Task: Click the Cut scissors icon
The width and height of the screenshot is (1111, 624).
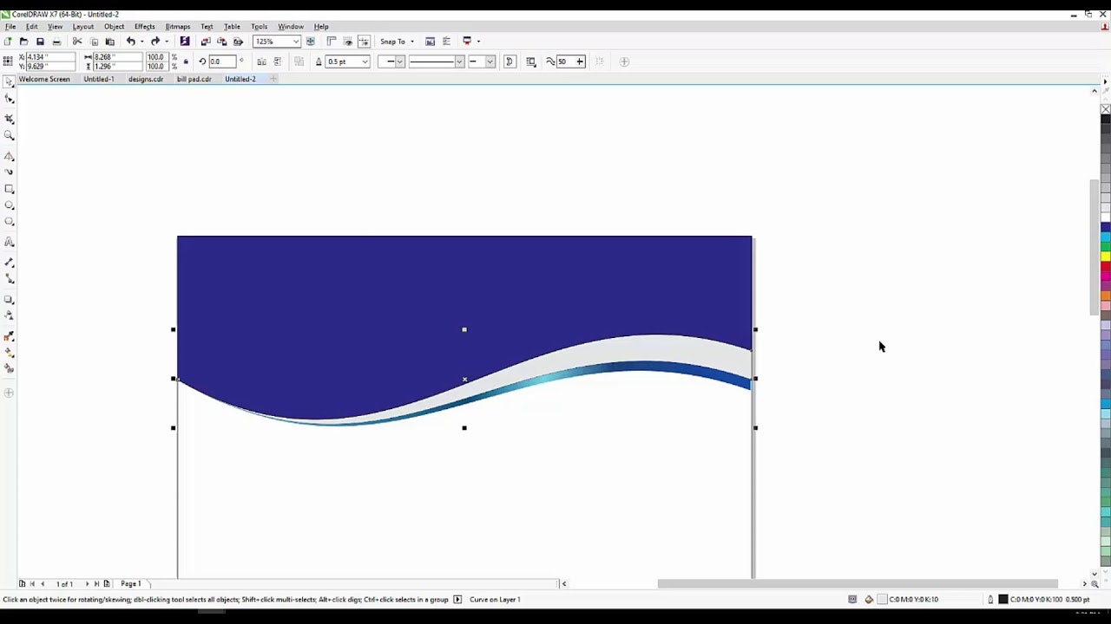Action: click(77, 42)
